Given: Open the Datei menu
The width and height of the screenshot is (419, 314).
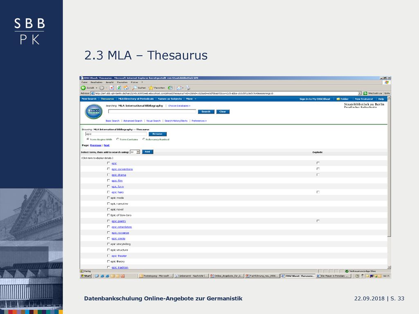Looking at the screenshot, I should coord(84,83).
